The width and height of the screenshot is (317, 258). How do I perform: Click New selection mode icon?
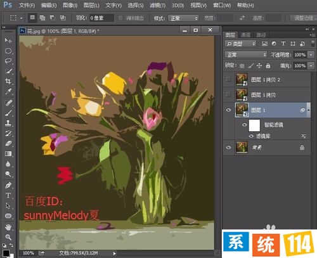[32, 18]
